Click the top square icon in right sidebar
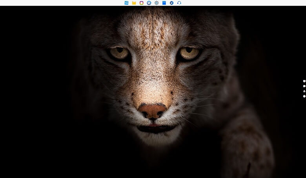This screenshot has height=178, width=306. (x=304, y=81)
